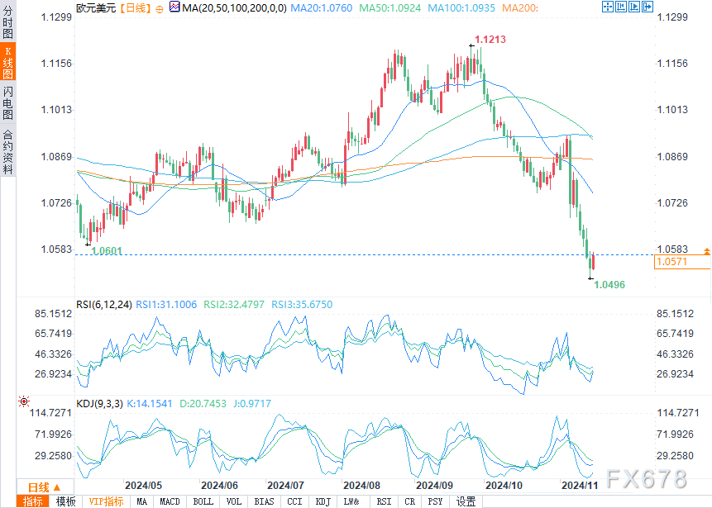Switch to the 模板 tab

(x=66, y=501)
